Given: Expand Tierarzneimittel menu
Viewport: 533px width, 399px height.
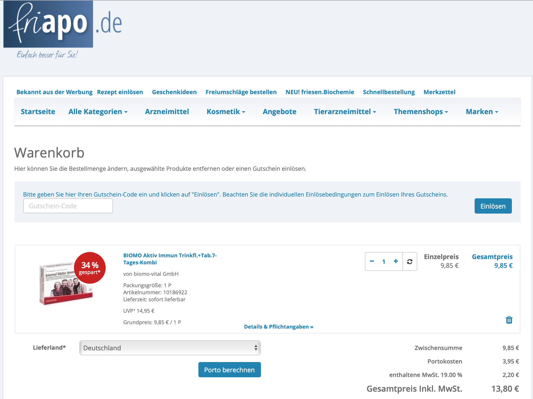Looking at the screenshot, I should click(x=345, y=111).
